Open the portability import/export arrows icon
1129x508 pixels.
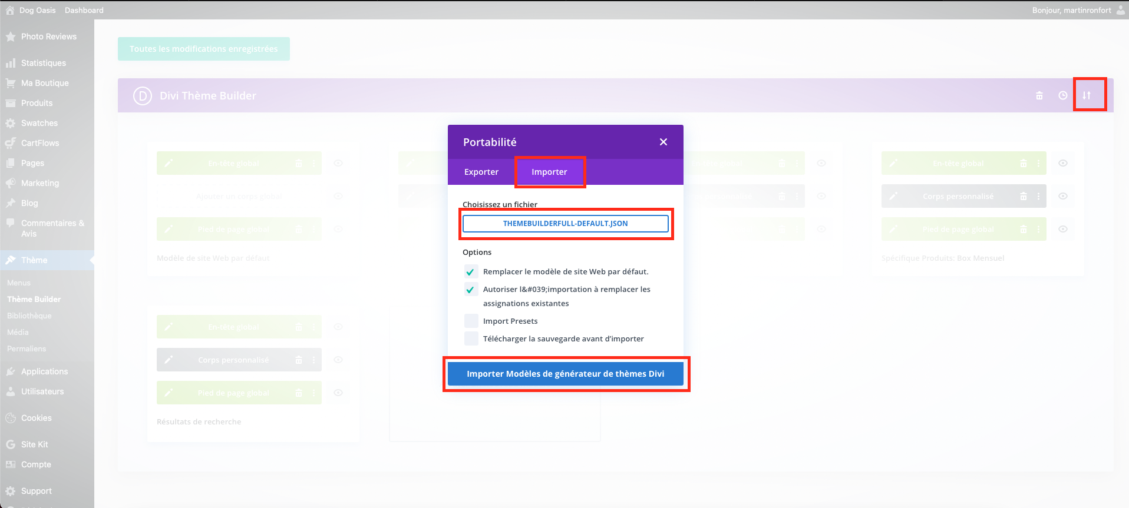click(x=1087, y=95)
